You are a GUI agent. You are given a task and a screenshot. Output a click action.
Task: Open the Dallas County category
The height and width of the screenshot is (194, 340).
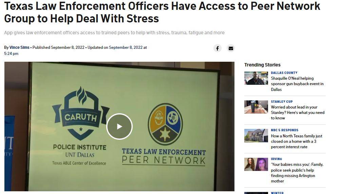tap(284, 73)
